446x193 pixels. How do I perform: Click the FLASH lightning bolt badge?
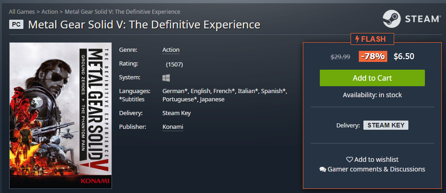372,39
